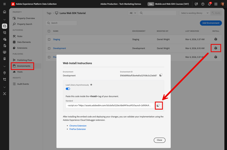
Task: Click the Tags breadcrumb link
Action: tap(49, 13)
